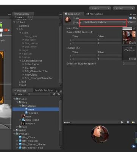Open the Project Create dropdown
The width and height of the screenshot is (137, 152).
click(19, 94)
